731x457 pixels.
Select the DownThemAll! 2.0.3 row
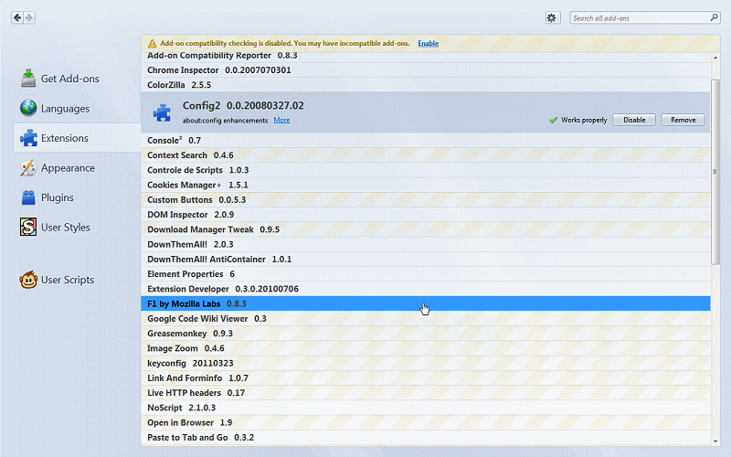click(x=426, y=244)
